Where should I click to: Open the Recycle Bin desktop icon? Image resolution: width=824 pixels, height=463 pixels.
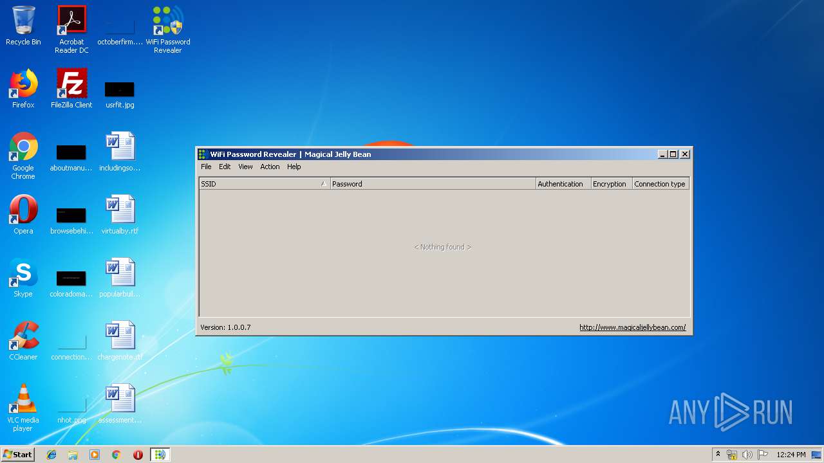coord(23,26)
